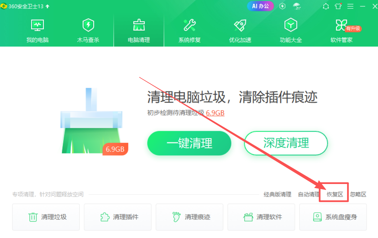
Task: Open 自动清理 auto cleanup settings
Action: coord(308,194)
